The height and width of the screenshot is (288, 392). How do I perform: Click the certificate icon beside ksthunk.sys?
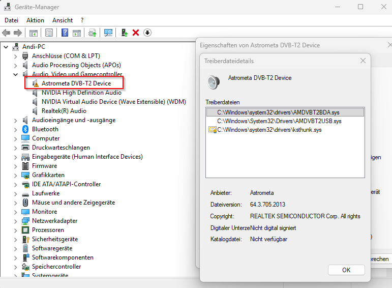click(212, 130)
